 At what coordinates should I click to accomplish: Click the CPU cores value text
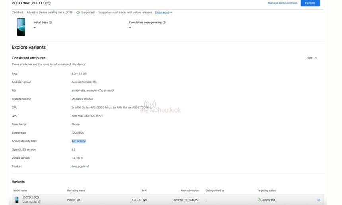pyautogui.click(x=112, y=107)
